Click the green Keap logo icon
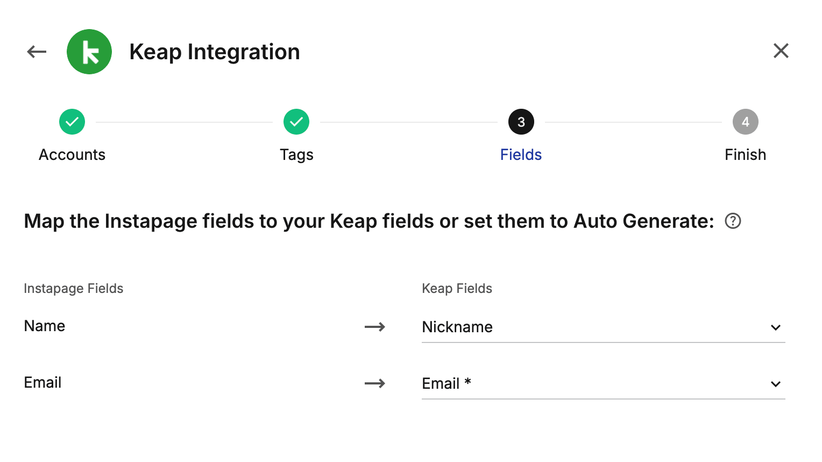This screenshot has height=462, width=822. 89,52
